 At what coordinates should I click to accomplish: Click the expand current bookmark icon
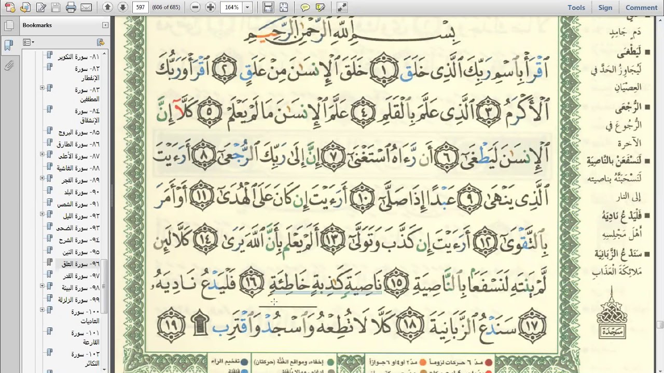tap(100, 42)
